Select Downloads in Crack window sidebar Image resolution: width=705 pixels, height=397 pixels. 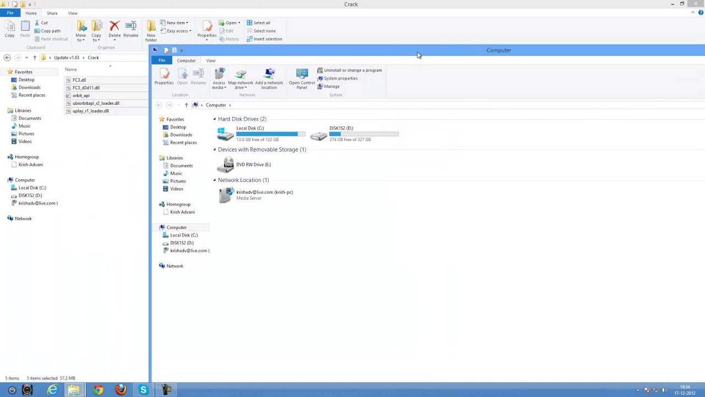[x=29, y=87]
